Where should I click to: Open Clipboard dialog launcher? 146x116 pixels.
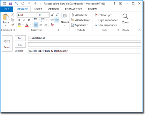pyautogui.click(x=14, y=30)
